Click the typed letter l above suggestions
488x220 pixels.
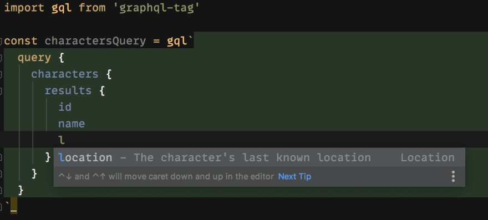click(62, 140)
